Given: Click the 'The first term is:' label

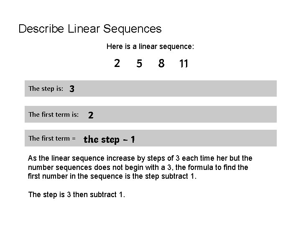Looking at the screenshot, I should click(53, 114).
